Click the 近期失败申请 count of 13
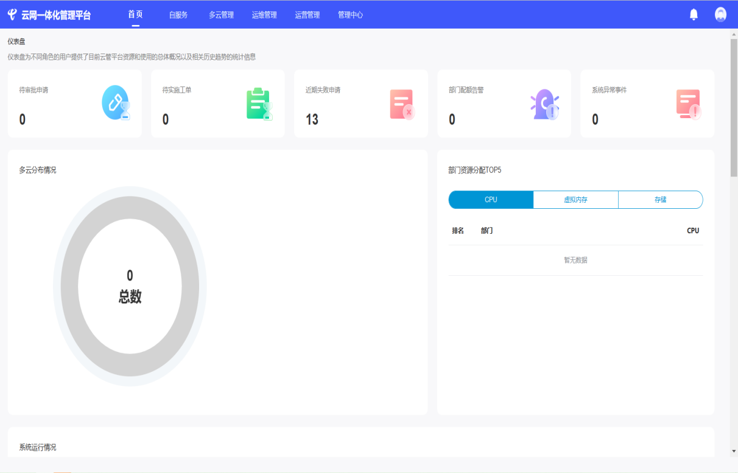 coord(312,119)
